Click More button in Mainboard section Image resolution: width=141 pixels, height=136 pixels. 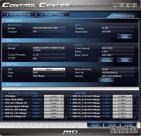[x=125, y=36]
